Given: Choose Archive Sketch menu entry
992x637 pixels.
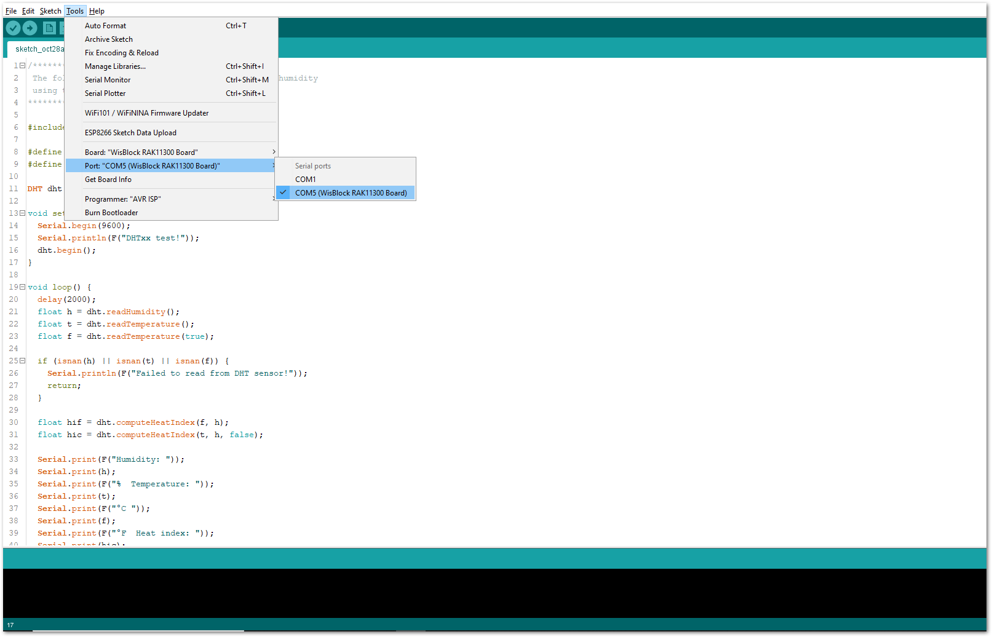Looking at the screenshot, I should click(172, 39).
